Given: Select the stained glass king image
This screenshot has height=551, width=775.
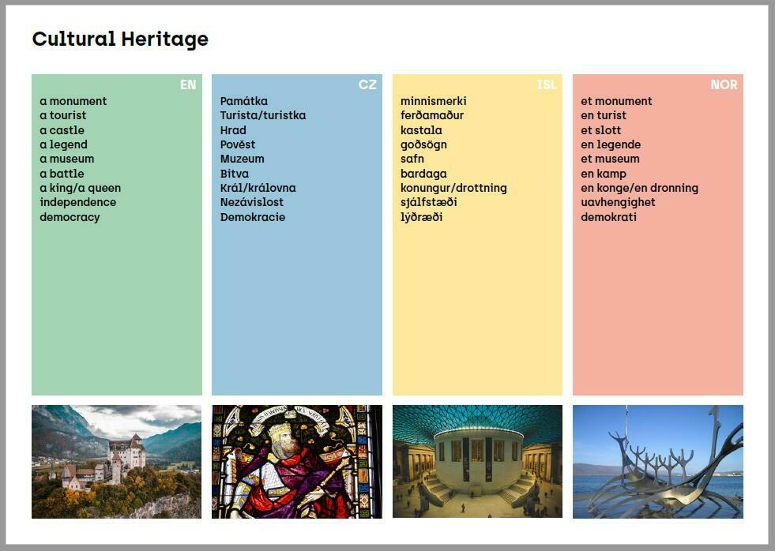Looking at the screenshot, I should click(296, 462).
